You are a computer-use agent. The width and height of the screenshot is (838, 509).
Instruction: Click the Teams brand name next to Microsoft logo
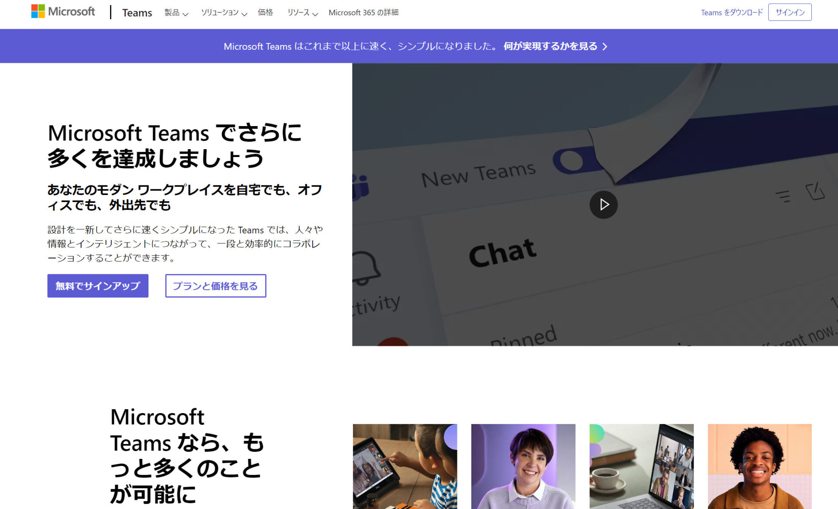coord(137,13)
